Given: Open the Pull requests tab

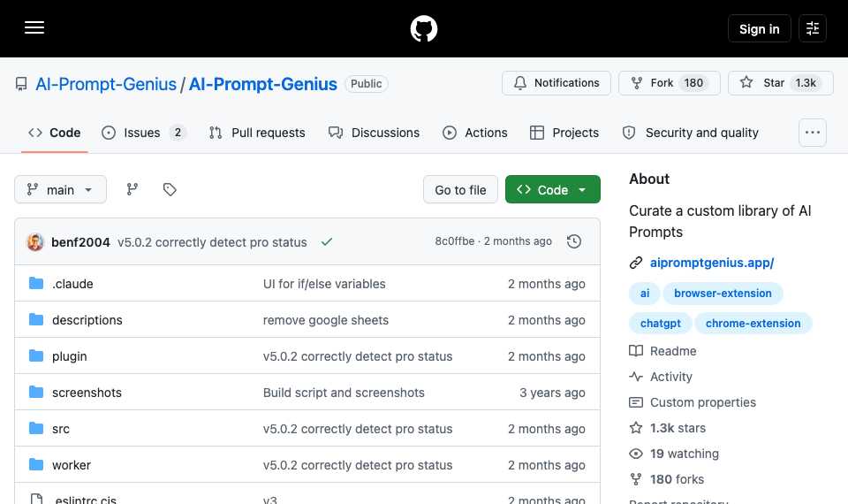Looking at the screenshot, I should [257, 133].
